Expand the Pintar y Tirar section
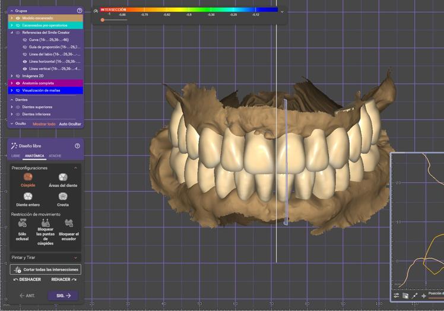 pos(75,258)
